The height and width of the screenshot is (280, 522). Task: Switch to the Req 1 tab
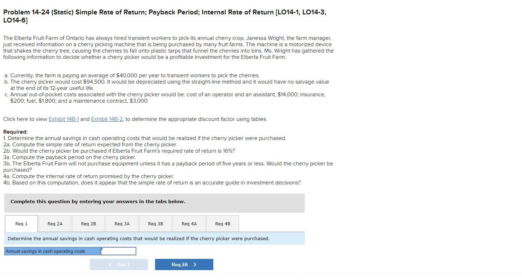pos(21,223)
